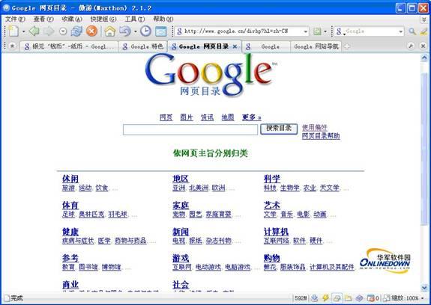Switch to the Google 特色 tab

[x=143, y=46]
